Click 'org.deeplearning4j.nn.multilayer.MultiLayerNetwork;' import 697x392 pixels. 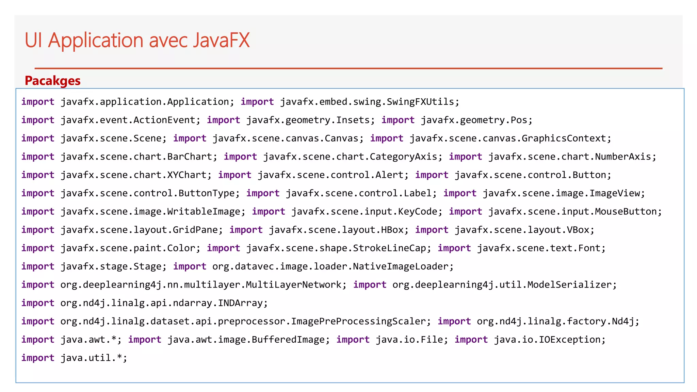204,285
